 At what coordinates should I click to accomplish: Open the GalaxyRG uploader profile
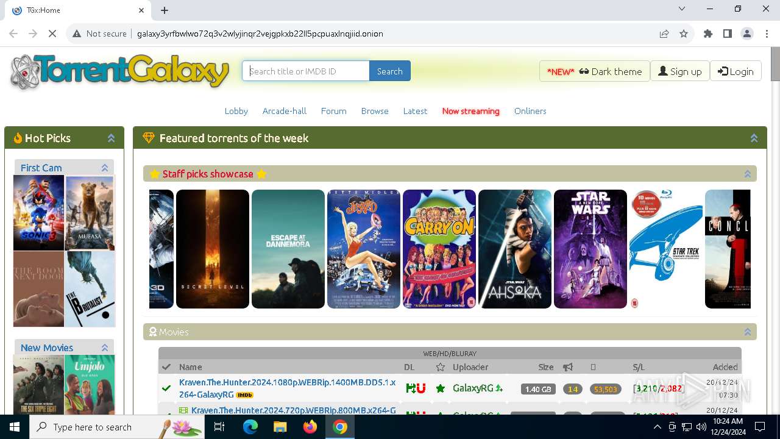473,388
